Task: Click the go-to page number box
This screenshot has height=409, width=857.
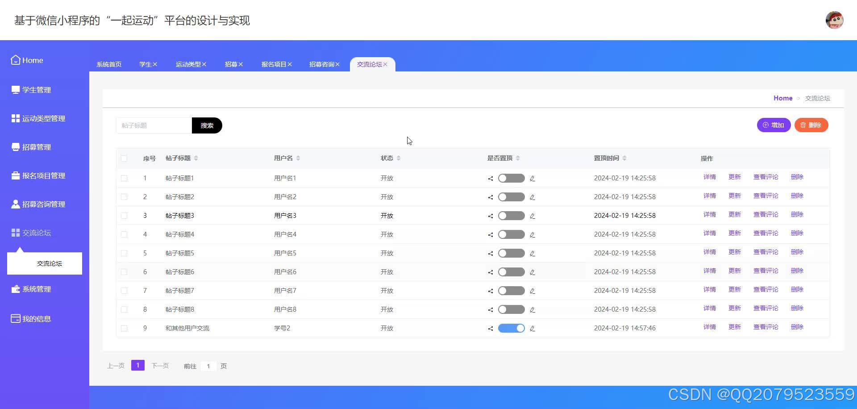Action: coord(208,366)
